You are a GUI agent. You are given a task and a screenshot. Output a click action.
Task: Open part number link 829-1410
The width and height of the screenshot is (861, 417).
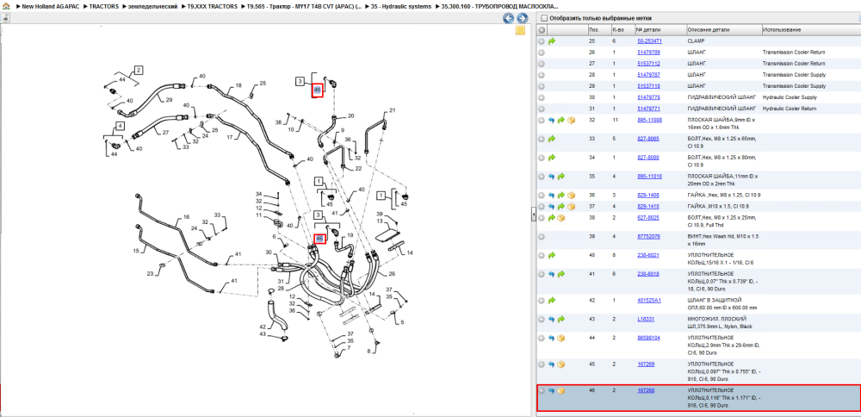[648, 207]
